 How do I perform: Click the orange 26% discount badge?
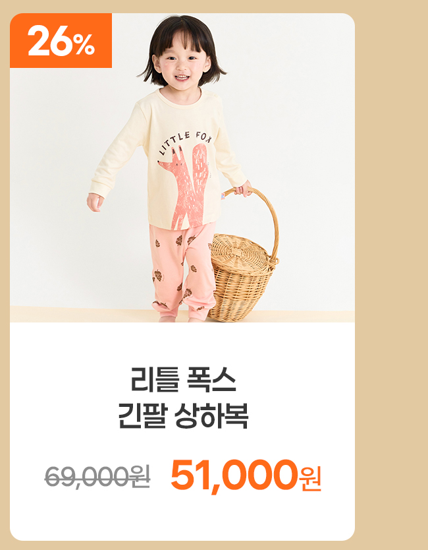[x=61, y=41]
